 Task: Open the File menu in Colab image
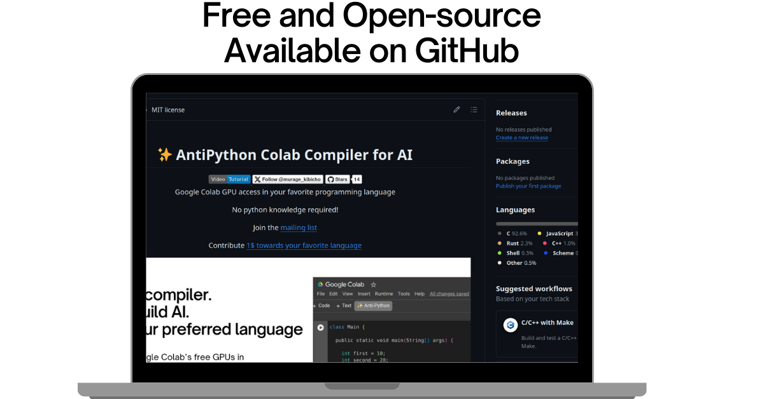(x=321, y=294)
